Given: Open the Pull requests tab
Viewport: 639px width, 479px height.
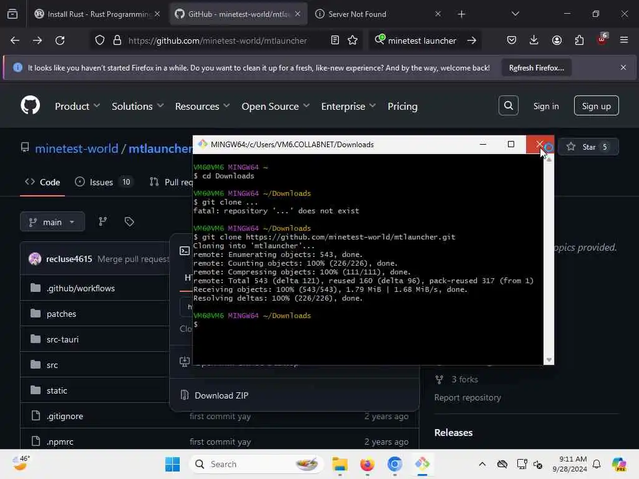Looking at the screenshot, I should (x=171, y=182).
